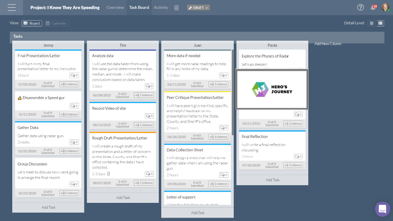The image size is (393, 221).
Task: Open comments on Analyze data task
Action: coord(148,86)
